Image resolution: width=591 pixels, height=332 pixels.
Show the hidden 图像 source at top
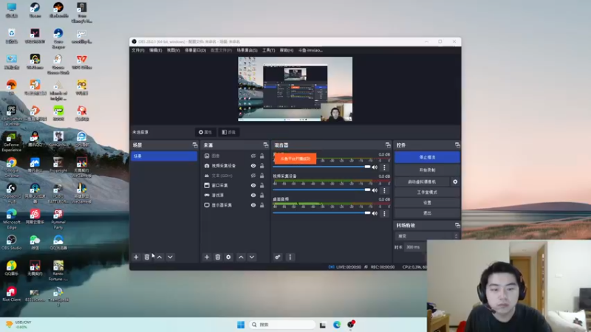(x=253, y=156)
